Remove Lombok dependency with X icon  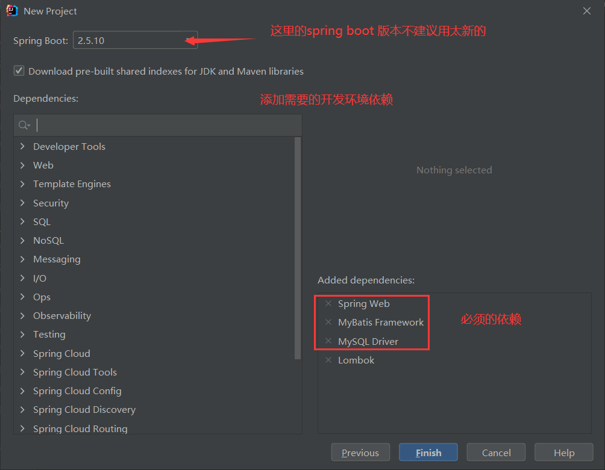pyautogui.click(x=328, y=360)
